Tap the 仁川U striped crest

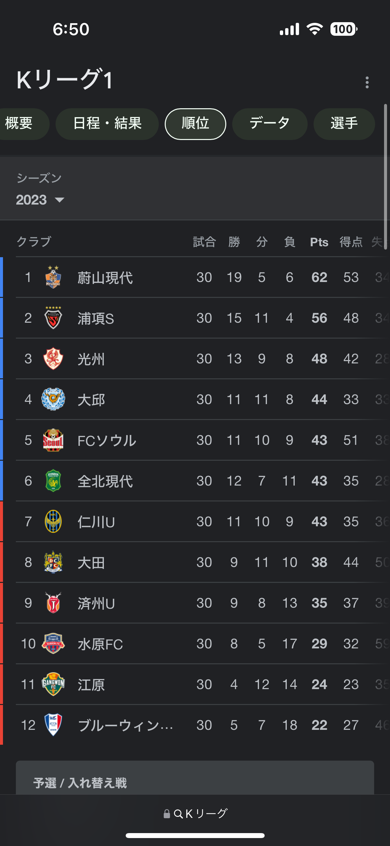pos(53,521)
